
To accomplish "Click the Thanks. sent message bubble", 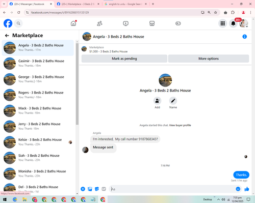I will [x=241, y=175].
